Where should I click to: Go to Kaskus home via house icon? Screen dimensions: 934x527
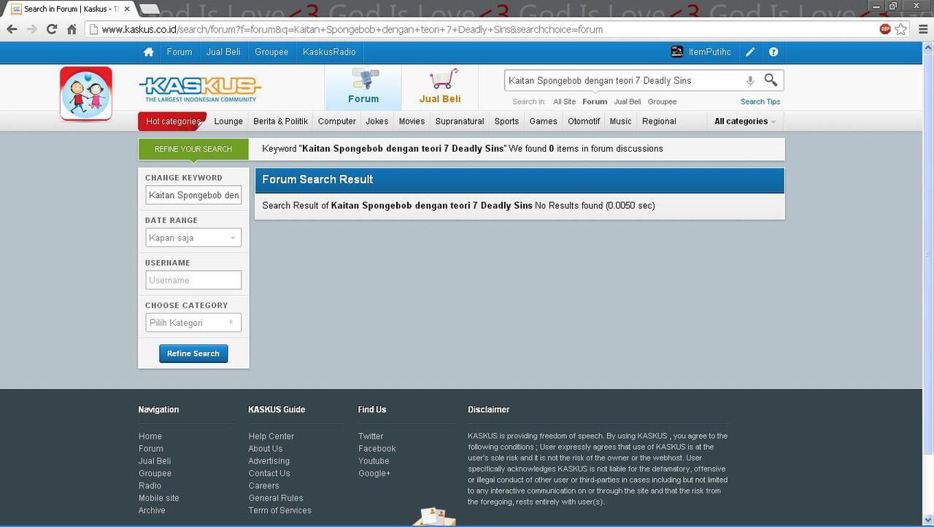coord(149,52)
